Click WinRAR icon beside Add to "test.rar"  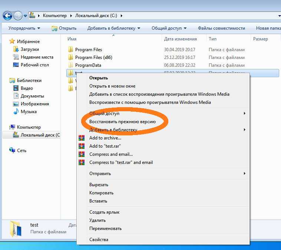click(x=82, y=146)
